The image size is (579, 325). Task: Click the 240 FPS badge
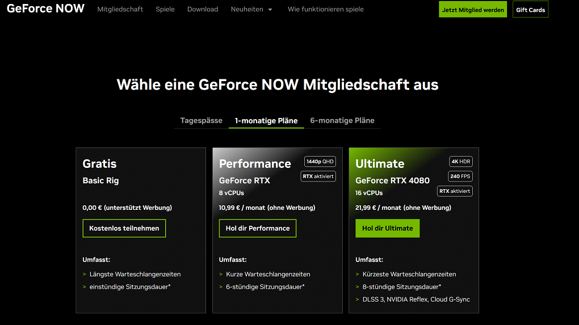click(460, 176)
